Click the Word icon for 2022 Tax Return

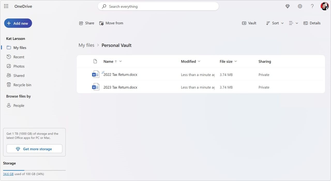click(95, 74)
